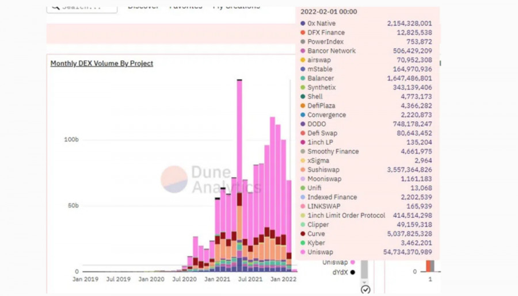Click the Jul 2019 x-axis label
This screenshot has width=518, height=296.
coord(118,279)
